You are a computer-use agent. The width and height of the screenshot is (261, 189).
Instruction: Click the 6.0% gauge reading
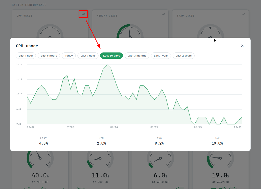click(x=160, y=175)
